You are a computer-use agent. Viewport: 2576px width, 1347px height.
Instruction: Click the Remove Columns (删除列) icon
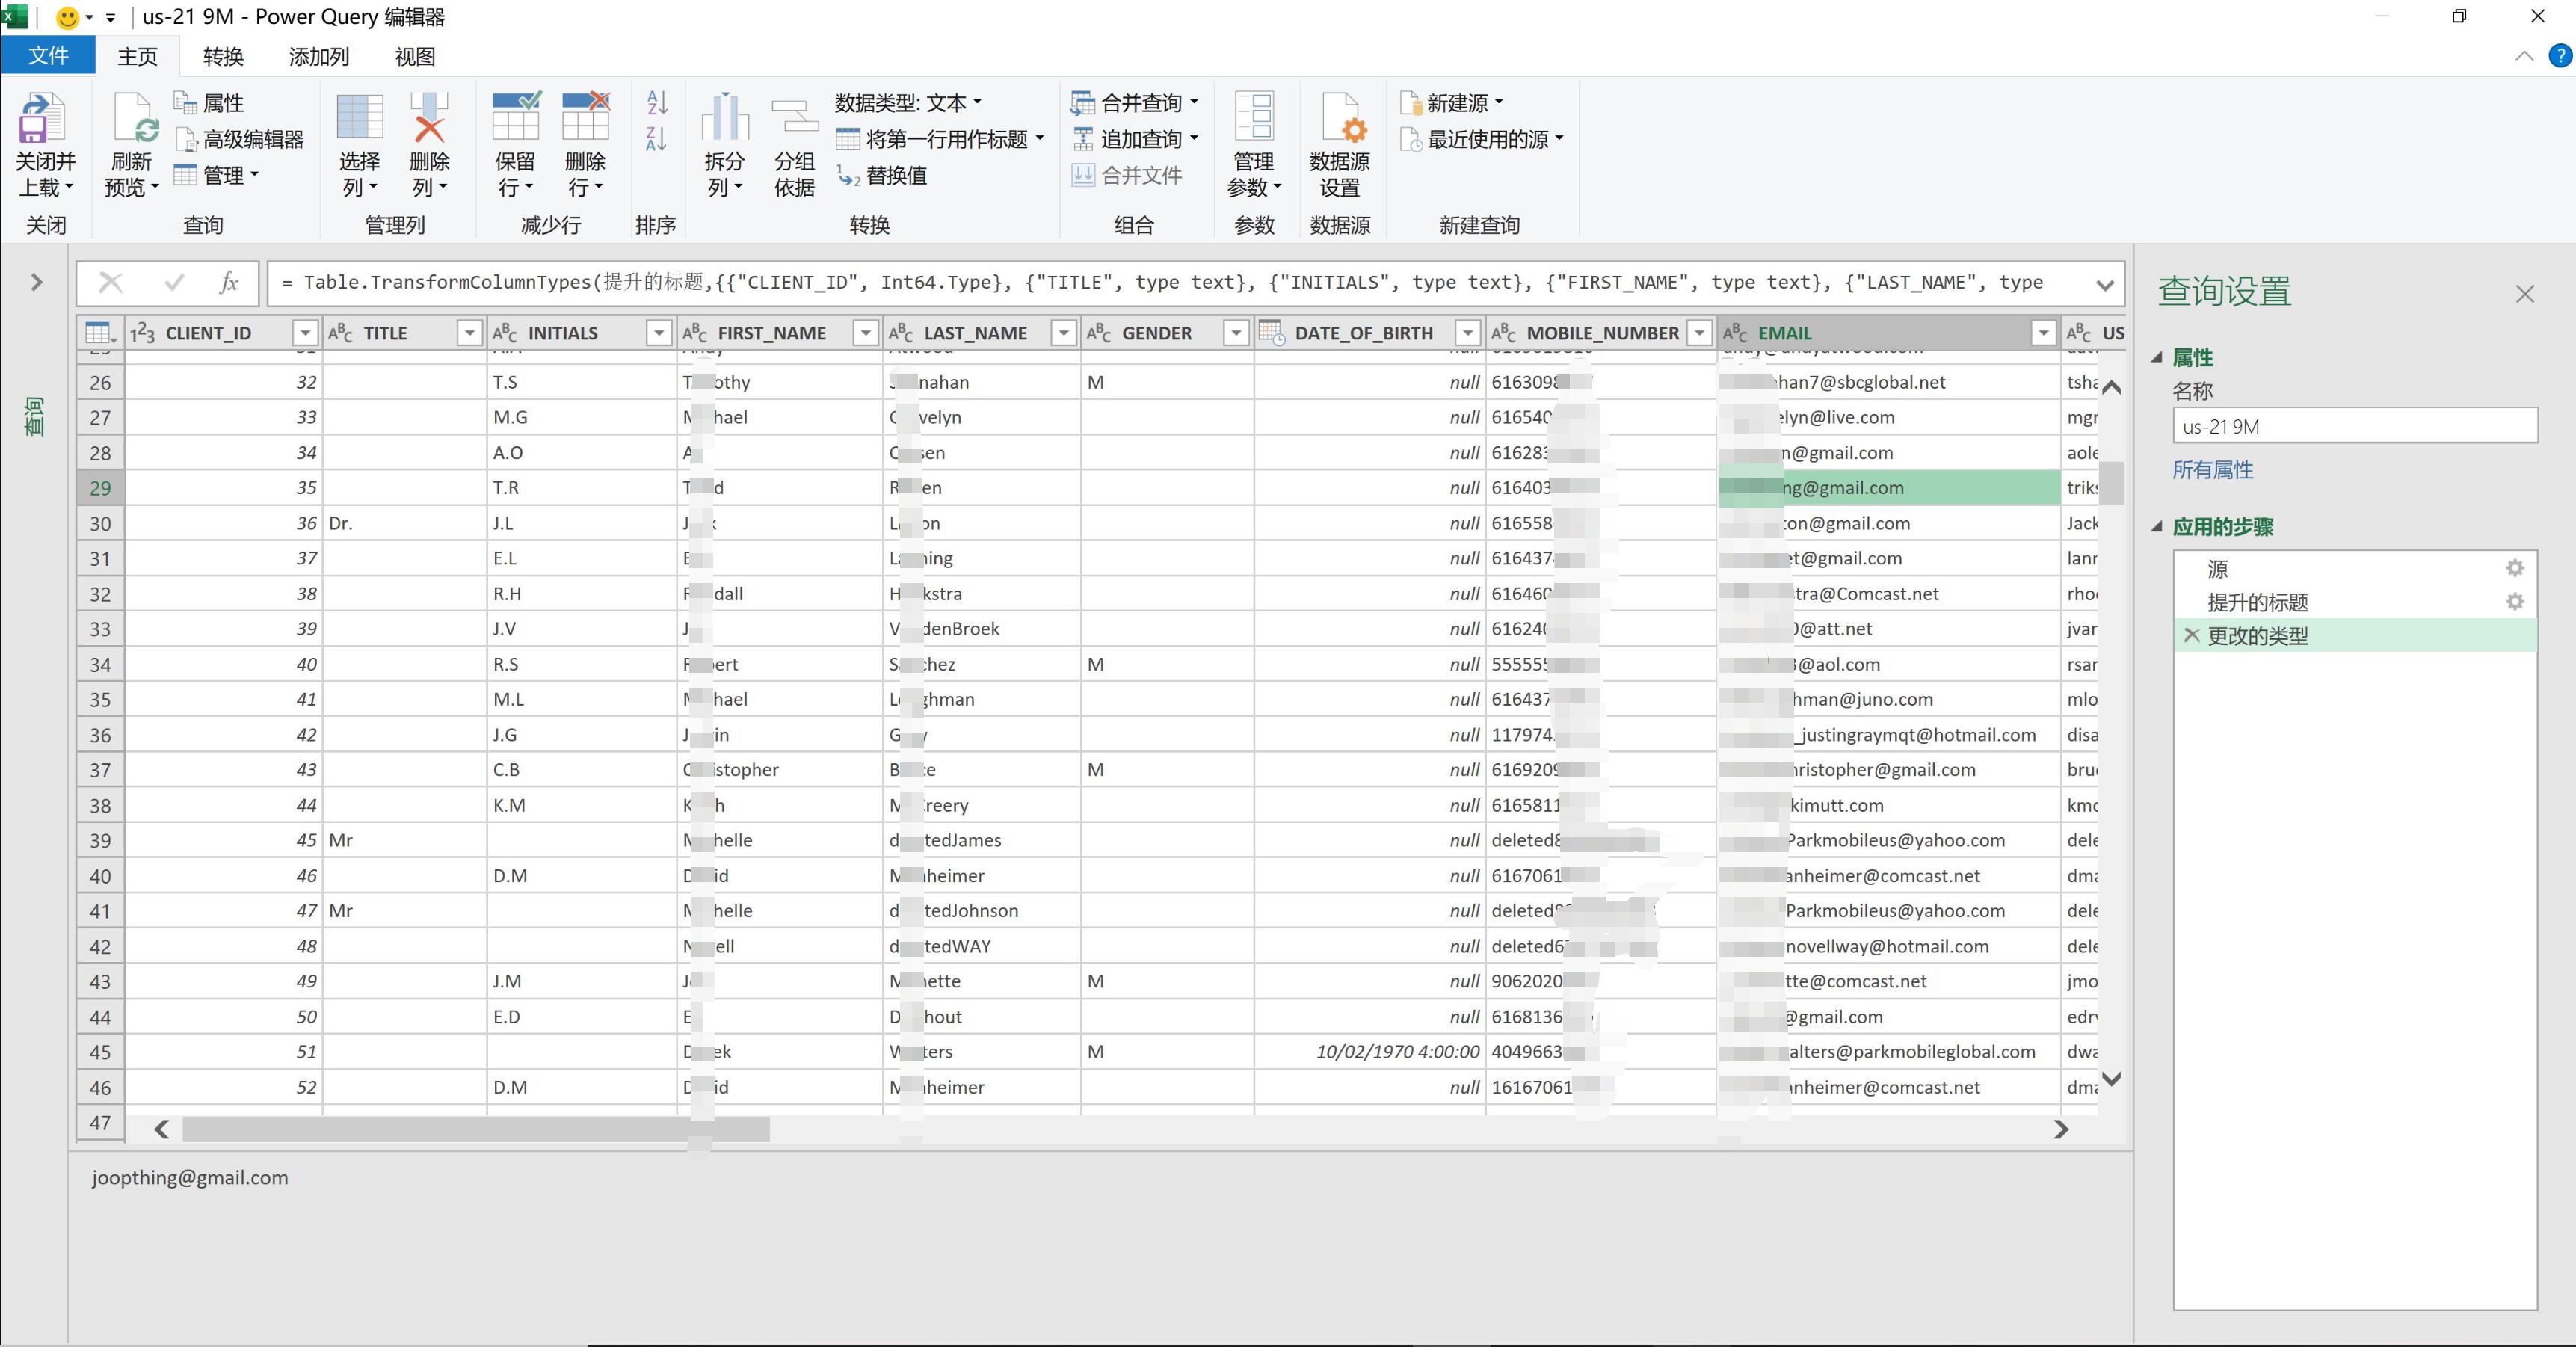coord(429,117)
